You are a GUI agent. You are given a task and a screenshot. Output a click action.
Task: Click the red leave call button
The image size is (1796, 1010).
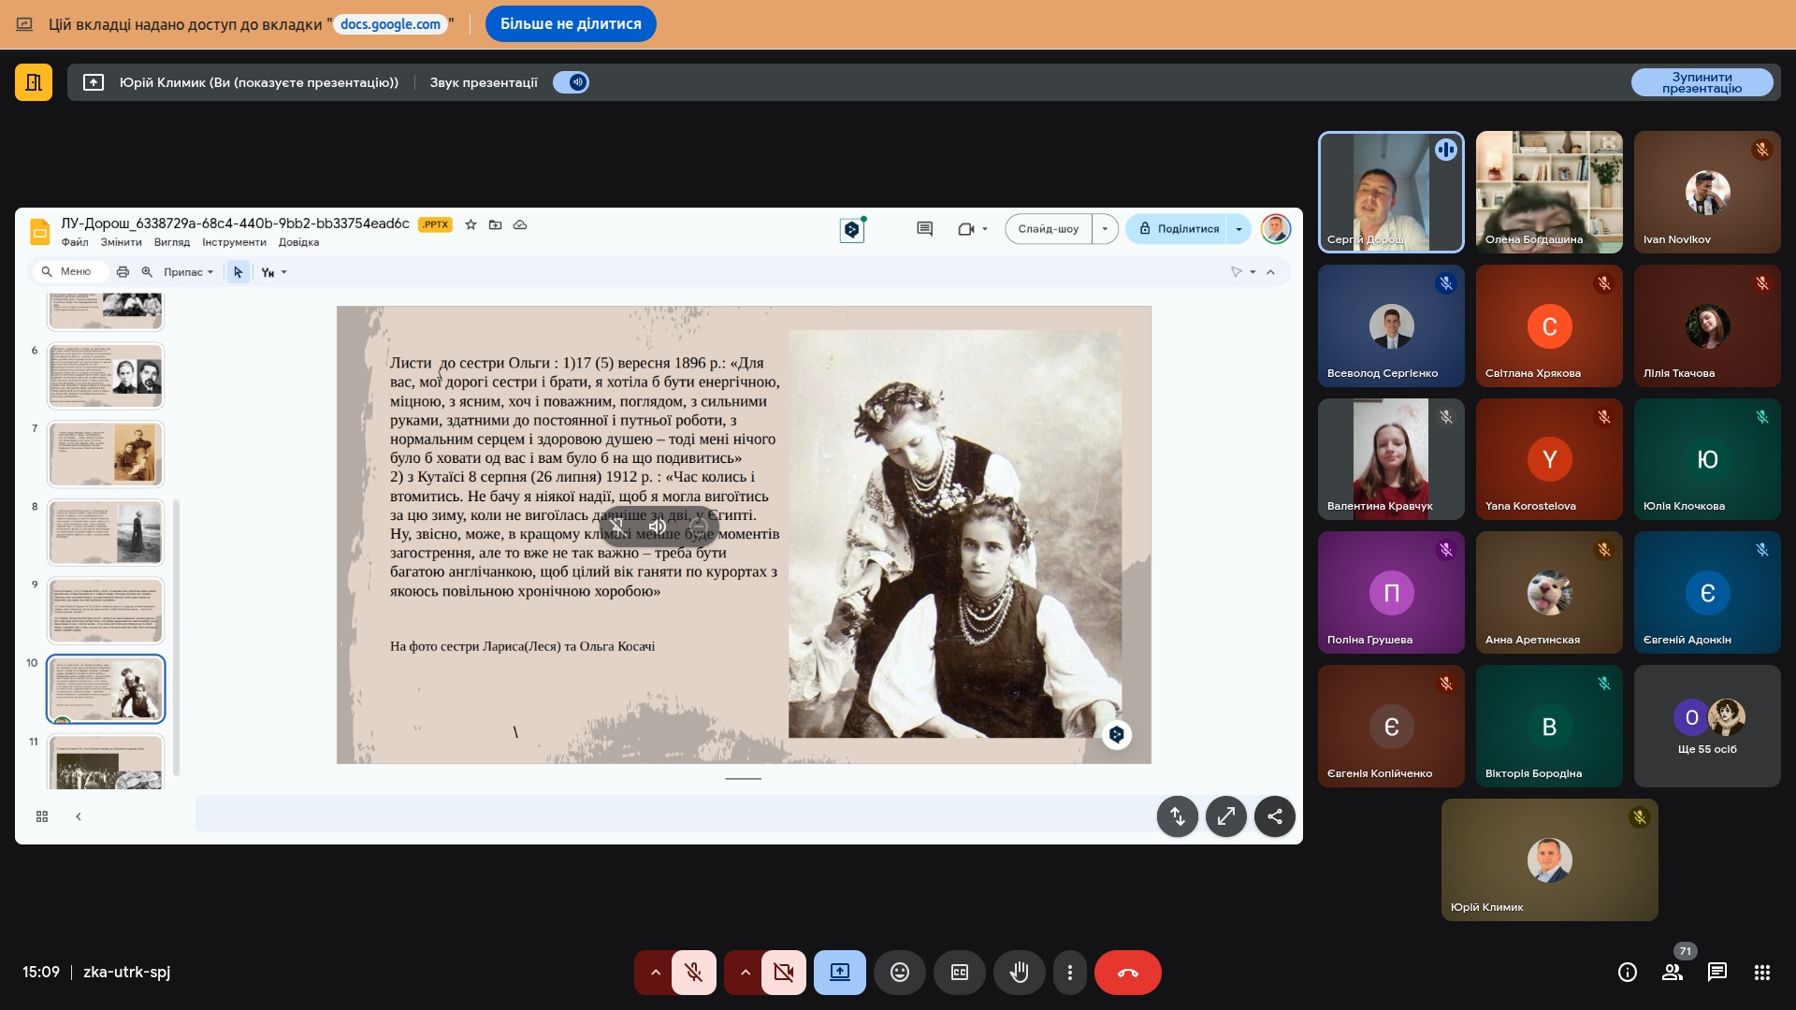coord(1127,973)
